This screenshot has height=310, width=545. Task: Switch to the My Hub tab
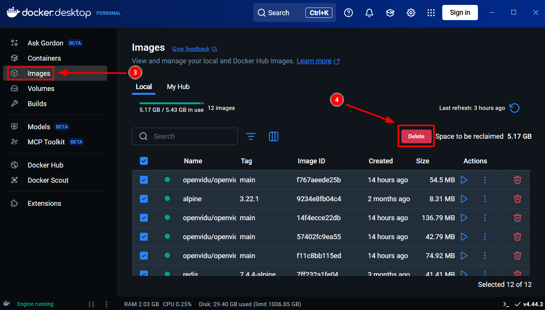178,87
